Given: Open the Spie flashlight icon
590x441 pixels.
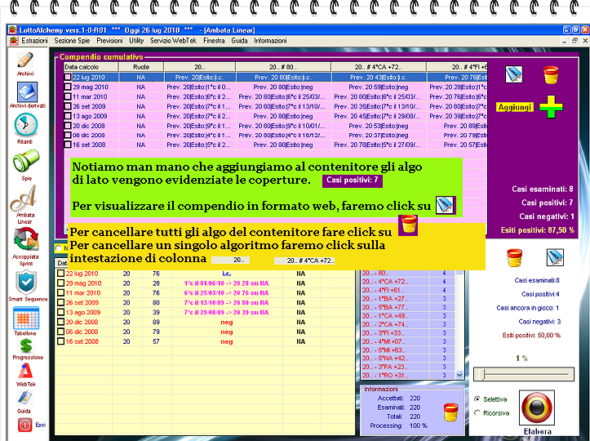Looking at the screenshot, I should [x=26, y=161].
